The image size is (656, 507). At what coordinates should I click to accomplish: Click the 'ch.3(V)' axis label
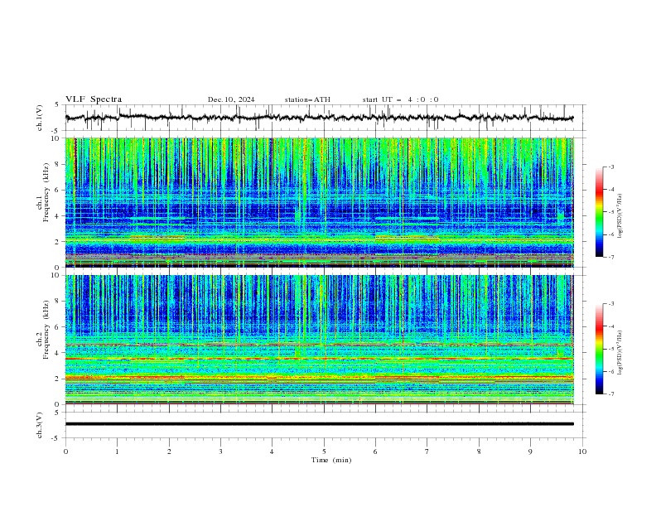point(40,425)
